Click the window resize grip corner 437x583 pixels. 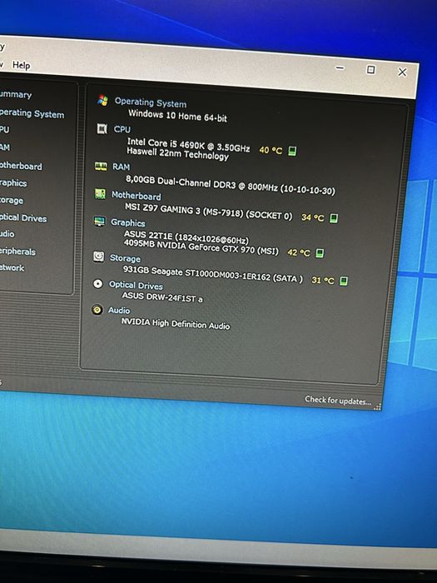pos(377,406)
